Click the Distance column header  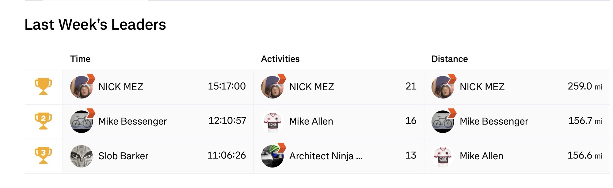450,59
